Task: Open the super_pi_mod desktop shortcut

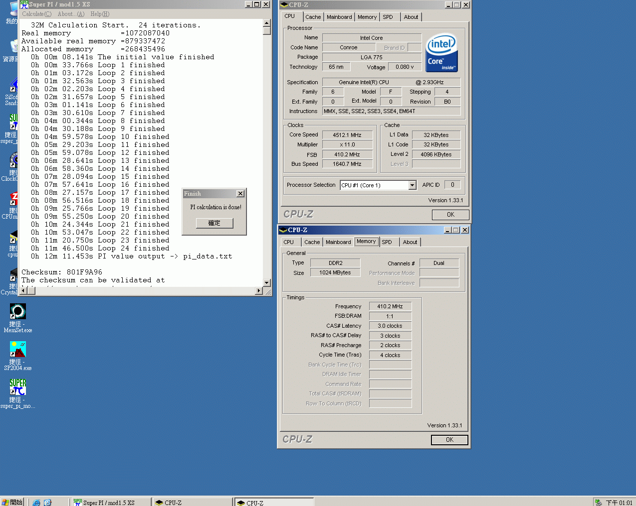Action: click(17, 386)
